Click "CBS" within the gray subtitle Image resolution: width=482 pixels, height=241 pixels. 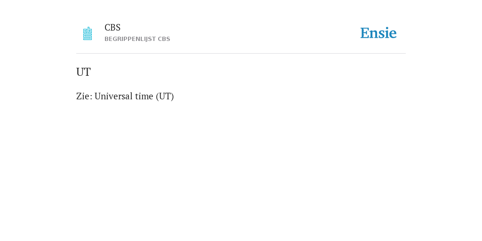pyautogui.click(x=164, y=39)
